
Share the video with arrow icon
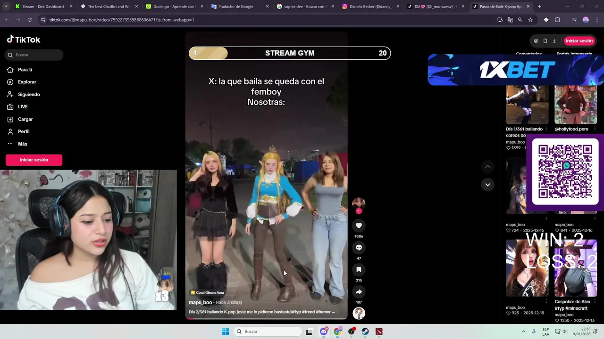tap(359, 292)
